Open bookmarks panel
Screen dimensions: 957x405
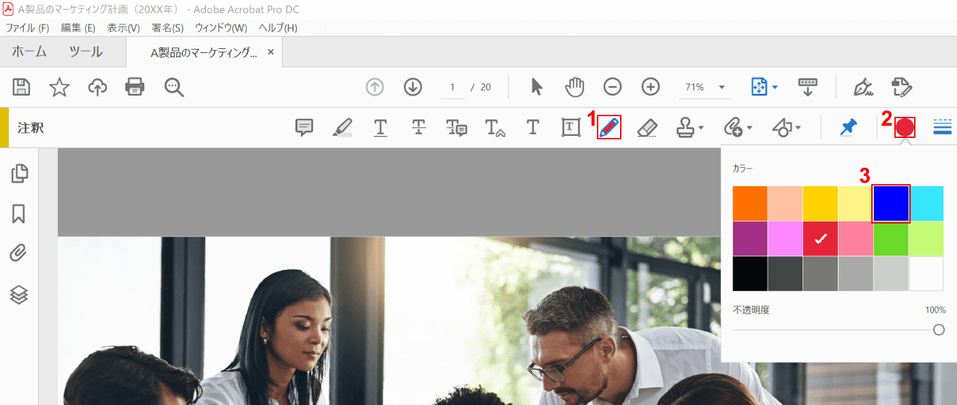pyautogui.click(x=19, y=213)
